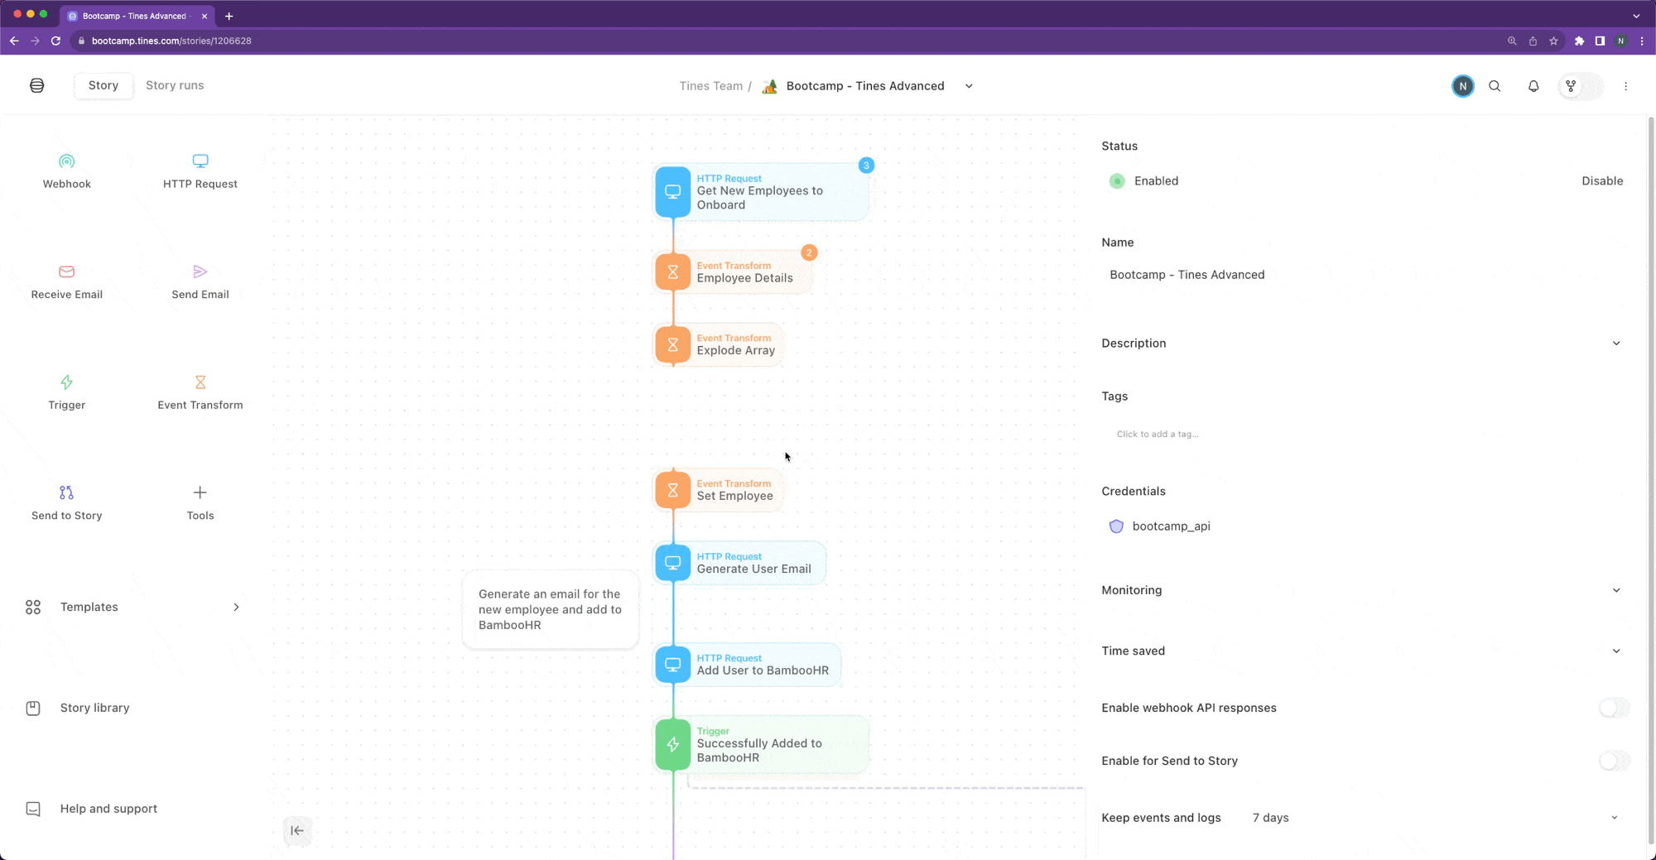Select the Explode Array transform node

click(718, 344)
